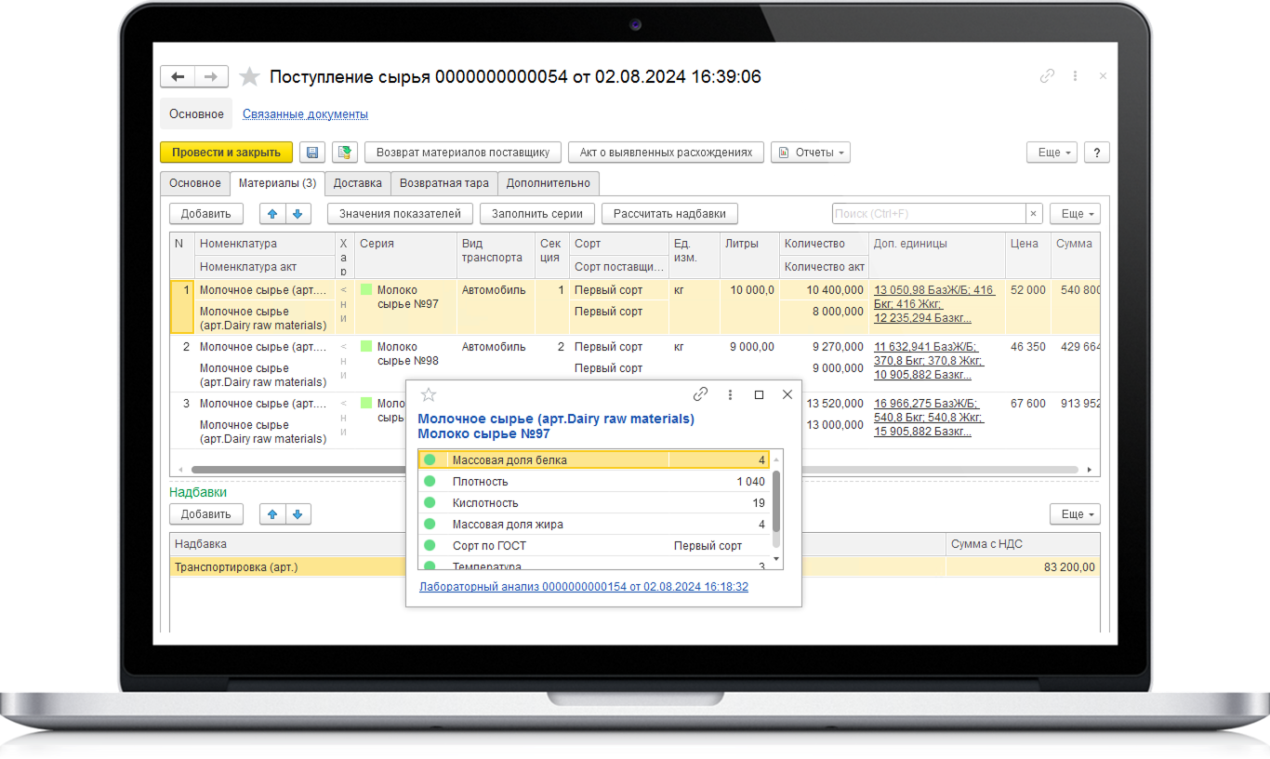
Task: Open Еще menu in the Надбавки section
Action: [1075, 514]
